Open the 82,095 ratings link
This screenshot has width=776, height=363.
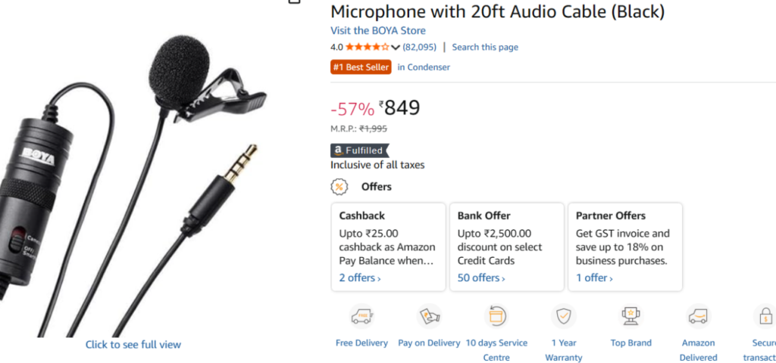coord(419,47)
